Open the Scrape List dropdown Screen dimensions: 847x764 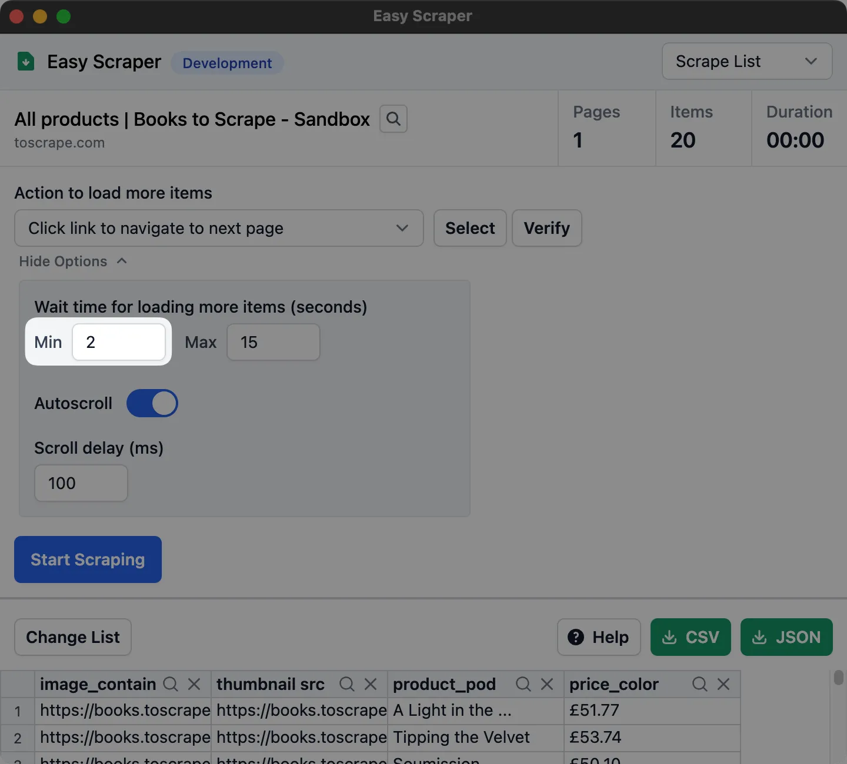pyautogui.click(x=746, y=61)
